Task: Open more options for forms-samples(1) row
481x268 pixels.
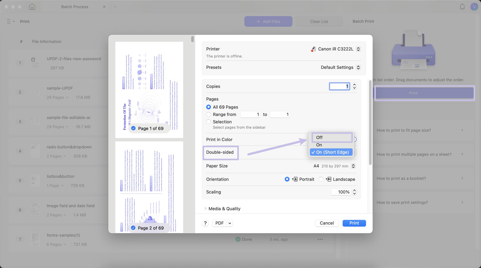Action: pos(320,239)
